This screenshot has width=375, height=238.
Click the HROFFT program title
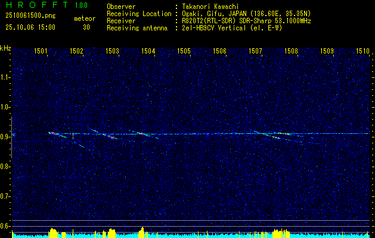pyautogui.click(x=33, y=5)
